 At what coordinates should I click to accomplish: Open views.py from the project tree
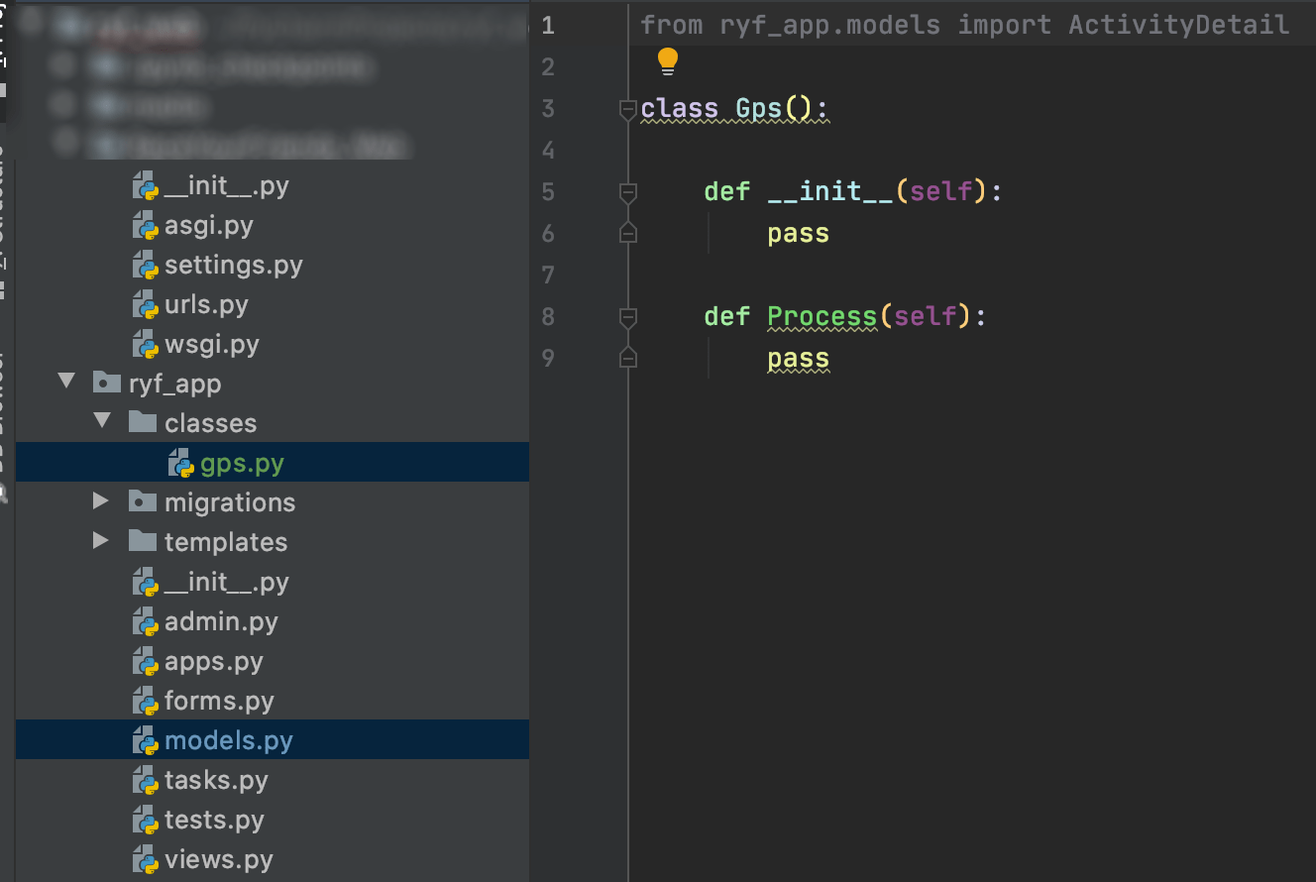(215, 859)
